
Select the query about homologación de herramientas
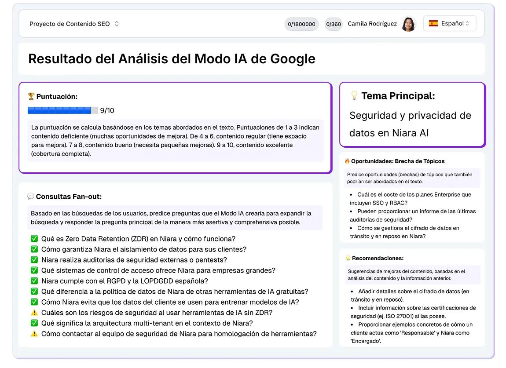pyautogui.click(x=179, y=334)
